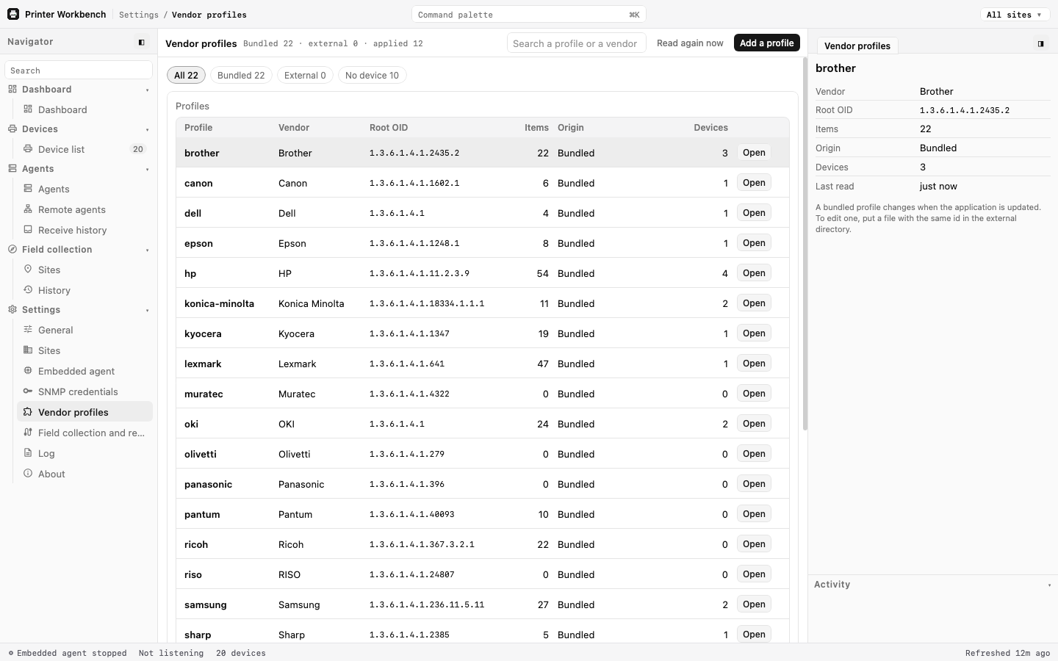Click the Remote agents icon
The height and width of the screenshot is (661, 1058).
coord(28,209)
